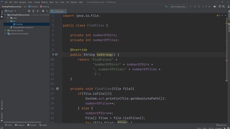
Task: Click the Stop square icon in toolbar
Action: click(x=209, y=6)
